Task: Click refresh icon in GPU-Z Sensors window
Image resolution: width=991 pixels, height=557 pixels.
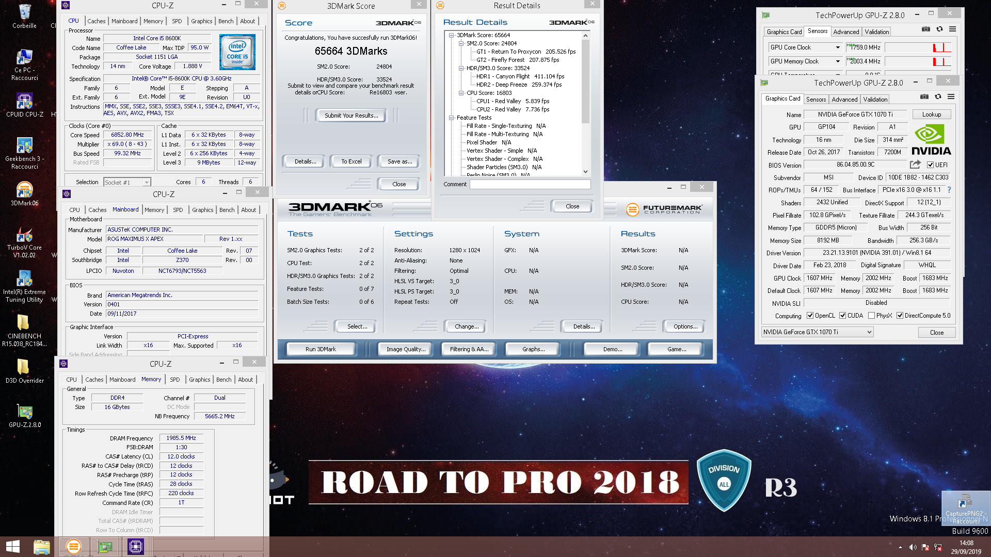Action: coord(939,29)
